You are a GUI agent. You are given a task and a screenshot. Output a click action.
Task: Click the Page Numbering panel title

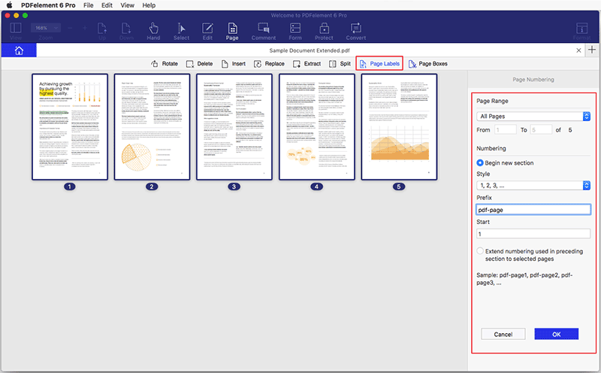[x=533, y=80]
